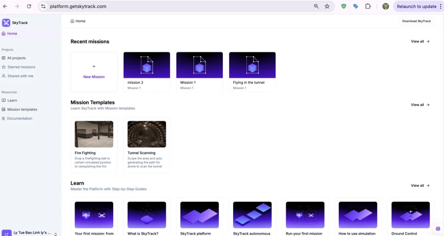Open 'Ground Control' guide thumbnail
444x236 pixels.
(x=411, y=215)
